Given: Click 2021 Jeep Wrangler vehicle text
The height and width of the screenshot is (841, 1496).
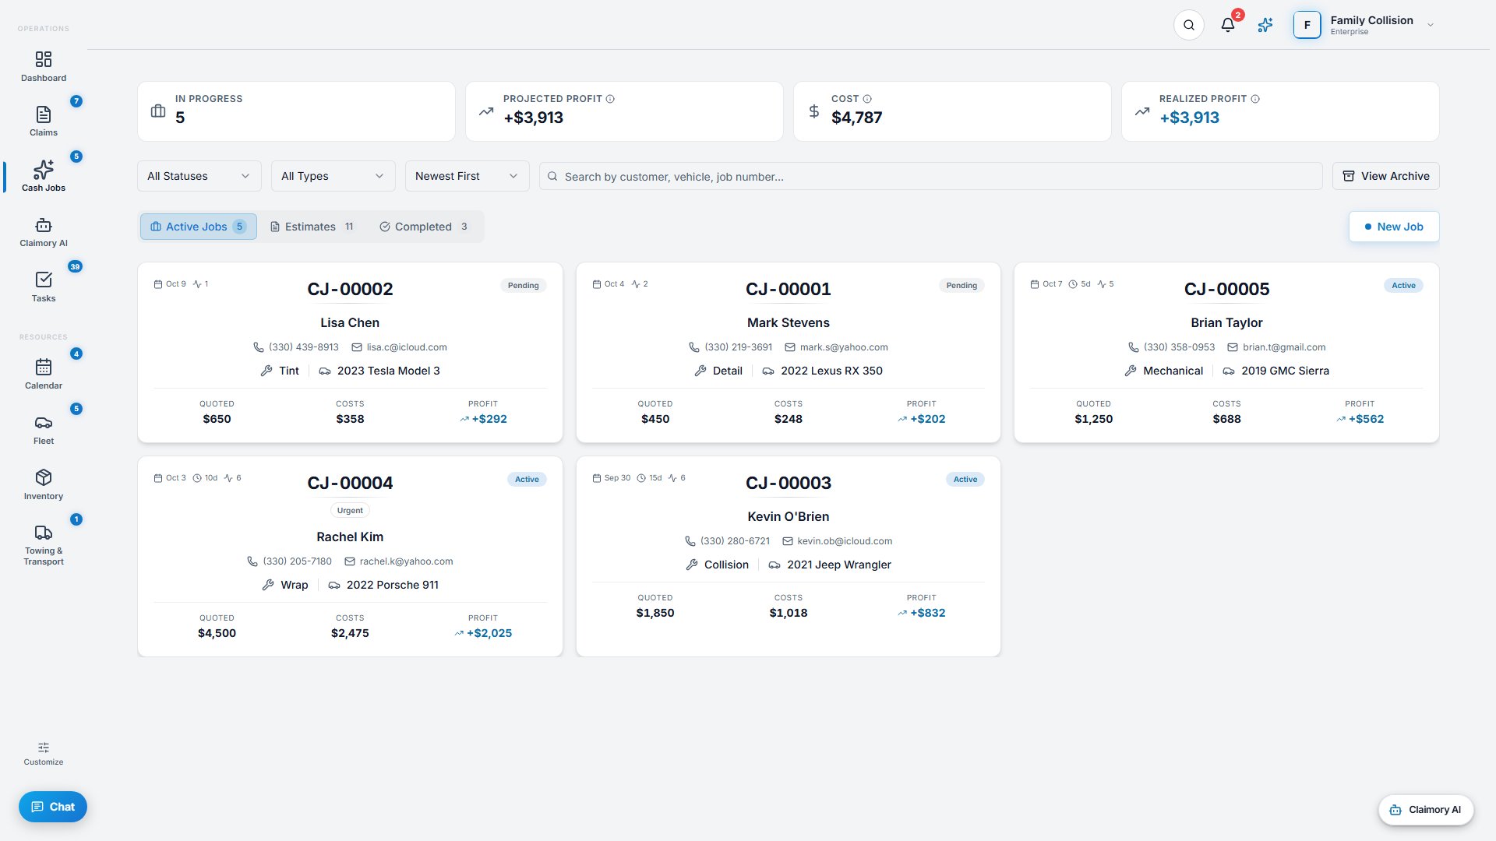Looking at the screenshot, I should point(839,565).
